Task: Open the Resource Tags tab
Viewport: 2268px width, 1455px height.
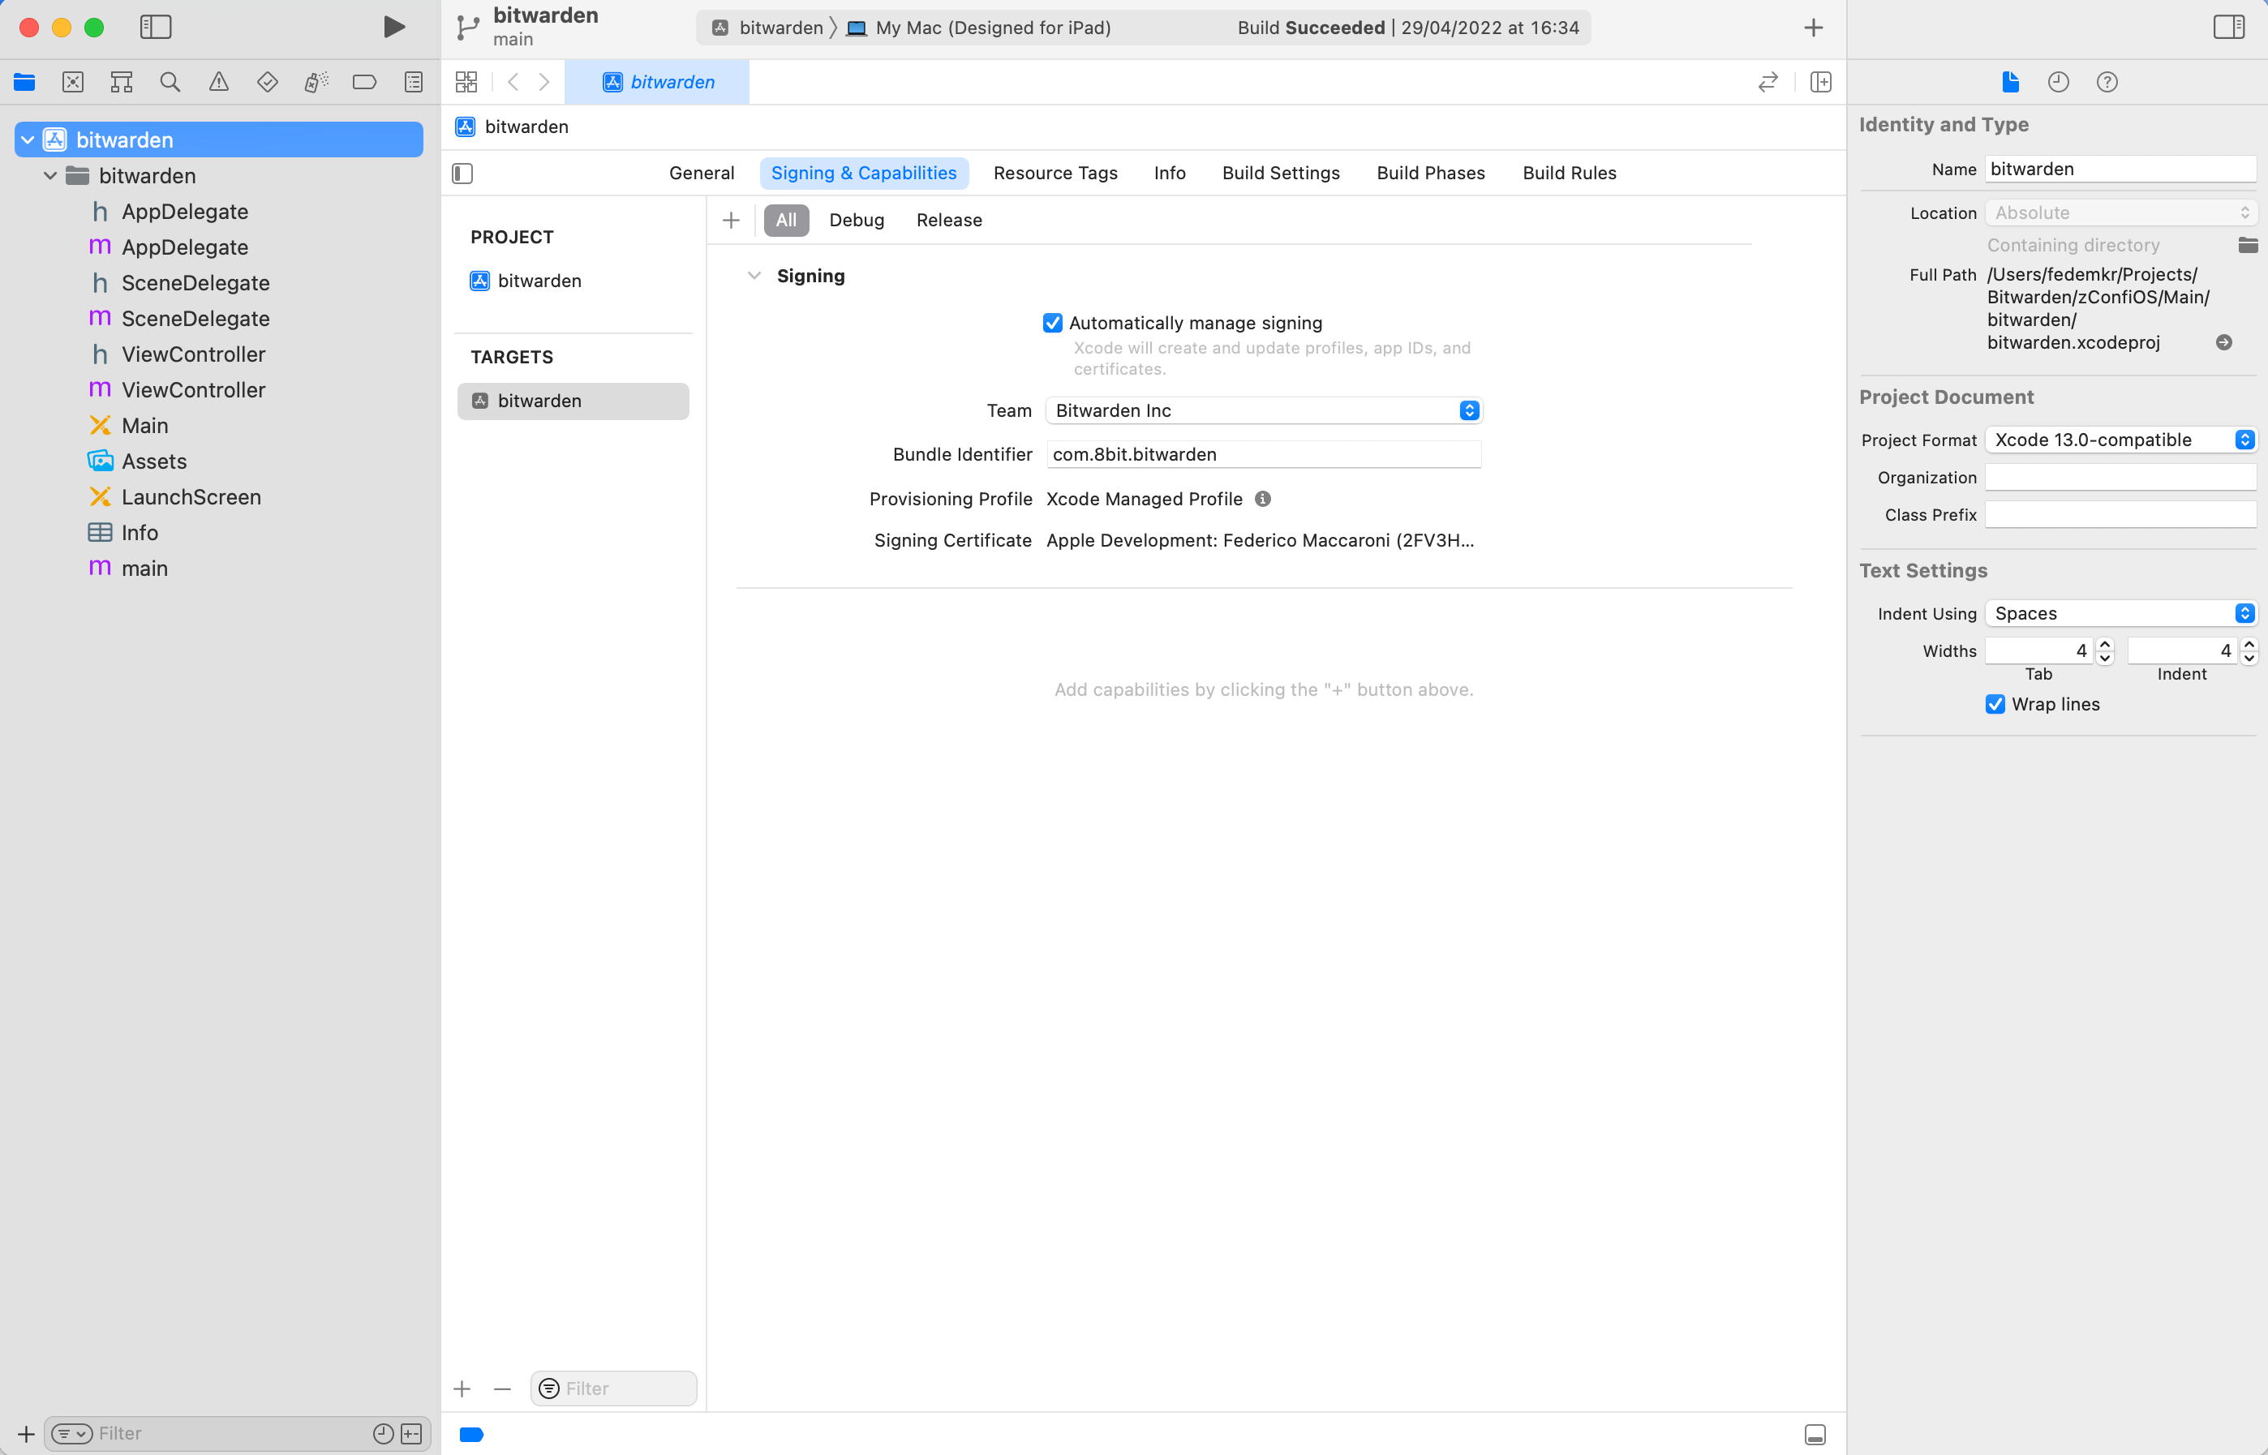Action: (x=1055, y=173)
